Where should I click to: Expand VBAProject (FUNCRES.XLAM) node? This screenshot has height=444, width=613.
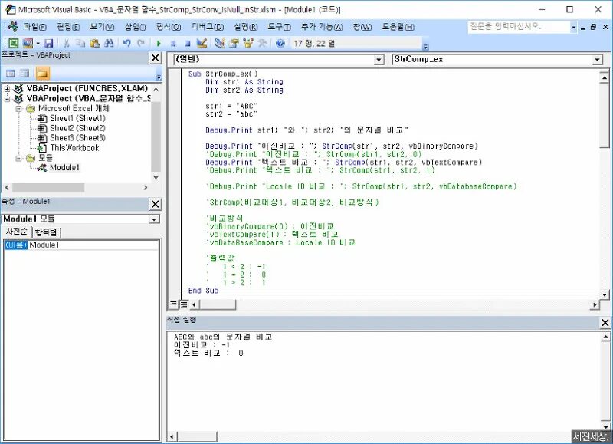(x=7, y=89)
